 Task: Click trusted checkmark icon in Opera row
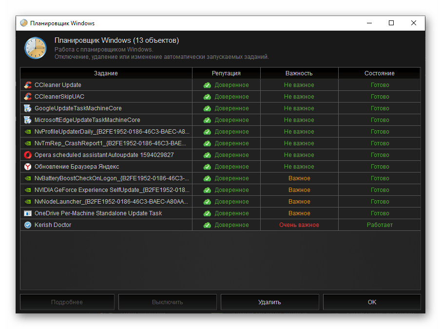(x=207, y=155)
